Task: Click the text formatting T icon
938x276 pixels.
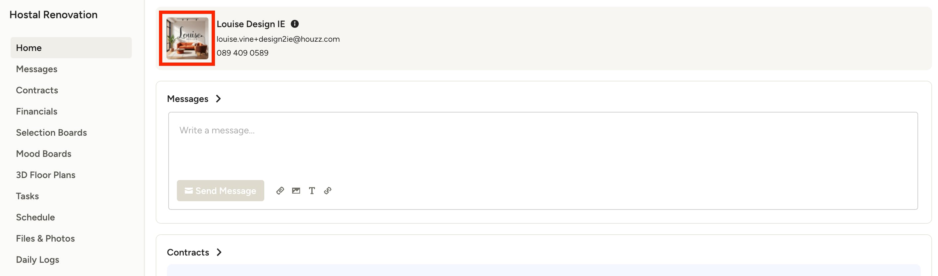Action: click(312, 191)
